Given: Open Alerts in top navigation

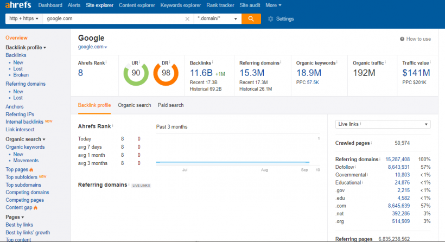Looking at the screenshot, I should 74,5.
